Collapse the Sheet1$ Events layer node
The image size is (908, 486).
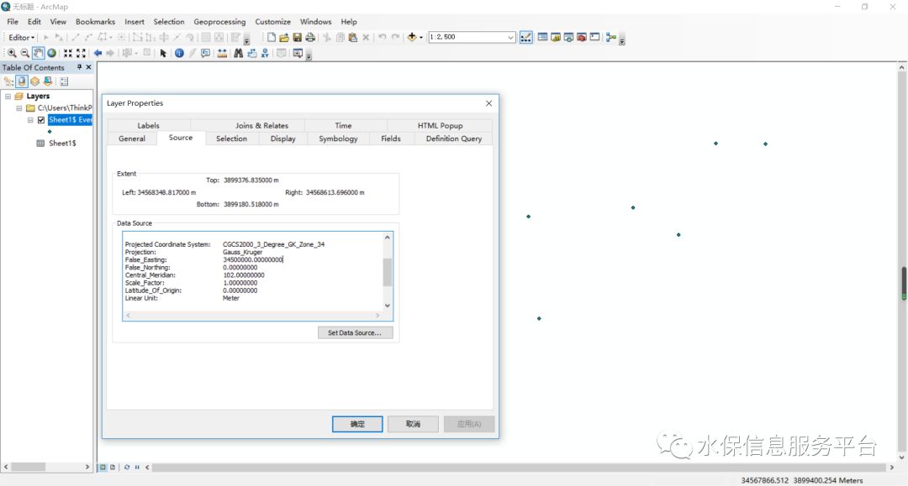[x=30, y=120]
